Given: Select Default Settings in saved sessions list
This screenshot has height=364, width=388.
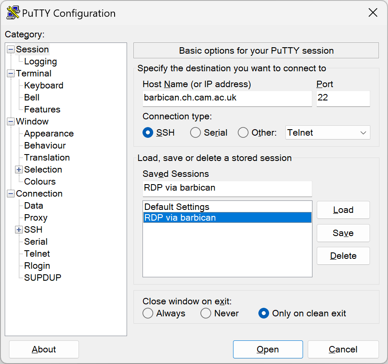Looking at the screenshot, I should coord(227,207).
